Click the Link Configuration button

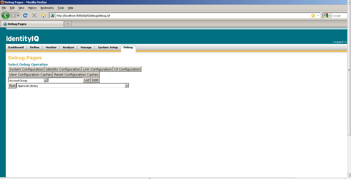tap(97, 69)
